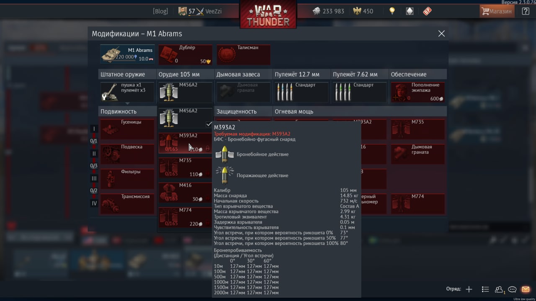Screen dimensions: 536x301
Task: Click tier I label
Action: pyautogui.click(x=94, y=129)
